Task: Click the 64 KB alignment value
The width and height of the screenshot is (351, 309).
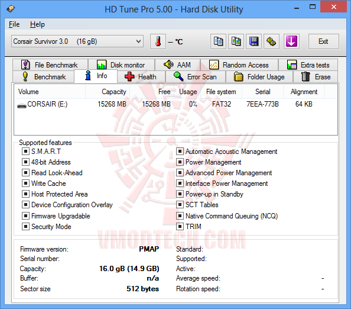Action: (x=304, y=104)
